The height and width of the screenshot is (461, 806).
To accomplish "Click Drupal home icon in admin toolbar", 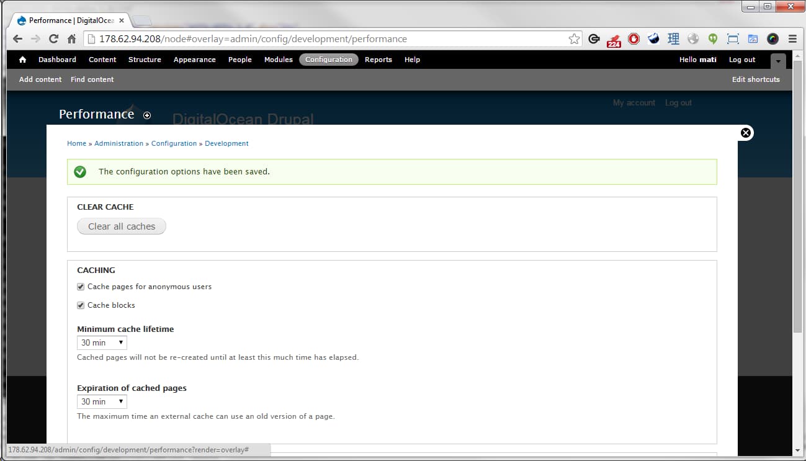I will pyautogui.click(x=23, y=60).
